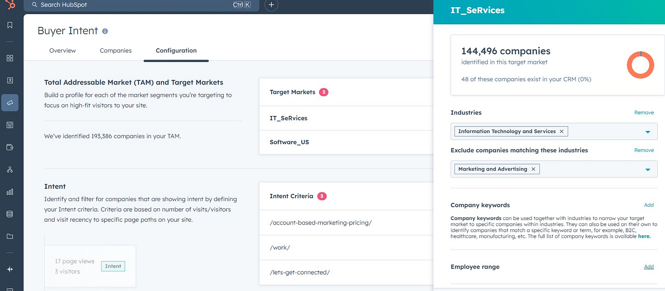Click Add for Employee range
The width and height of the screenshot is (665, 291).
[649, 267]
